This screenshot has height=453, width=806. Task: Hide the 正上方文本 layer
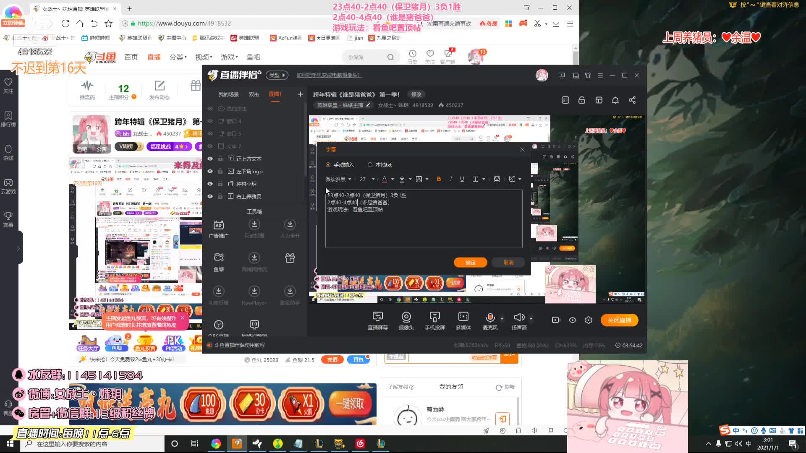[x=210, y=159]
